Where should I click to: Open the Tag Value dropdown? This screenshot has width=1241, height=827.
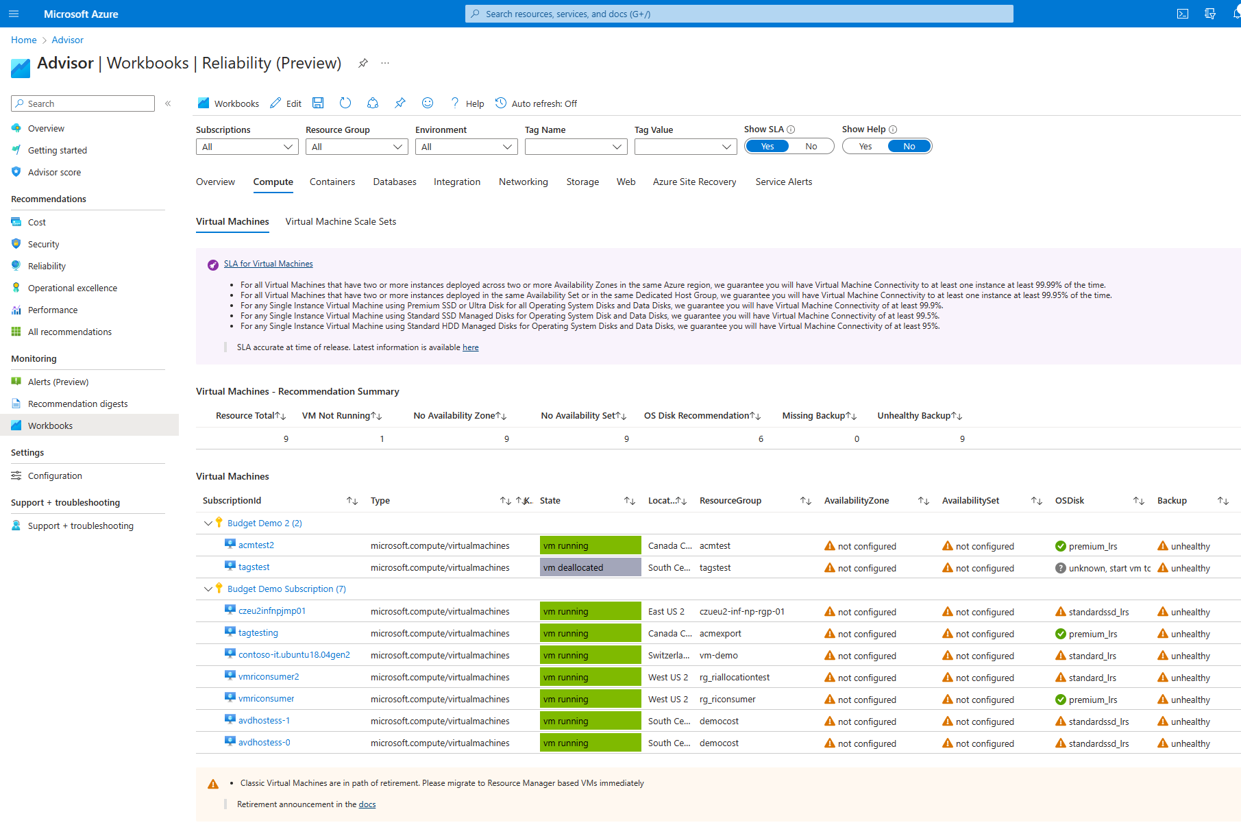686,147
